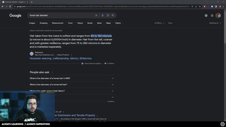This screenshot has width=226, height=127.
Task: Open the All filters dropdown
Action: tap(159, 23)
